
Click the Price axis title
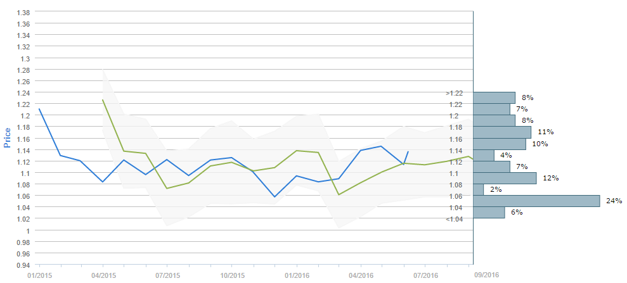coord(8,137)
